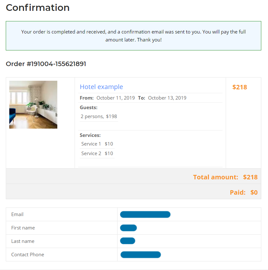Image resolution: width=268 pixels, height=270 pixels.
Task: Click the Email field label
Action: click(x=17, y=214)
